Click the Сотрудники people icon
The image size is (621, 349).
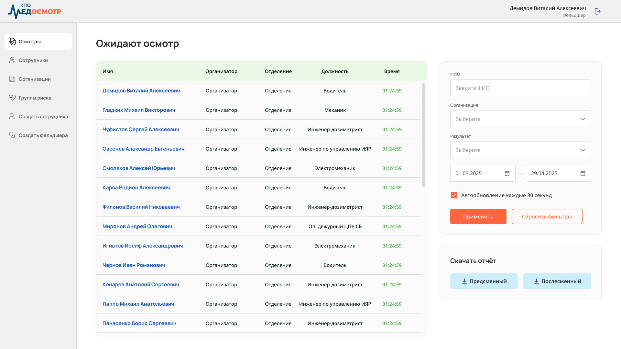tap(12, 60)
